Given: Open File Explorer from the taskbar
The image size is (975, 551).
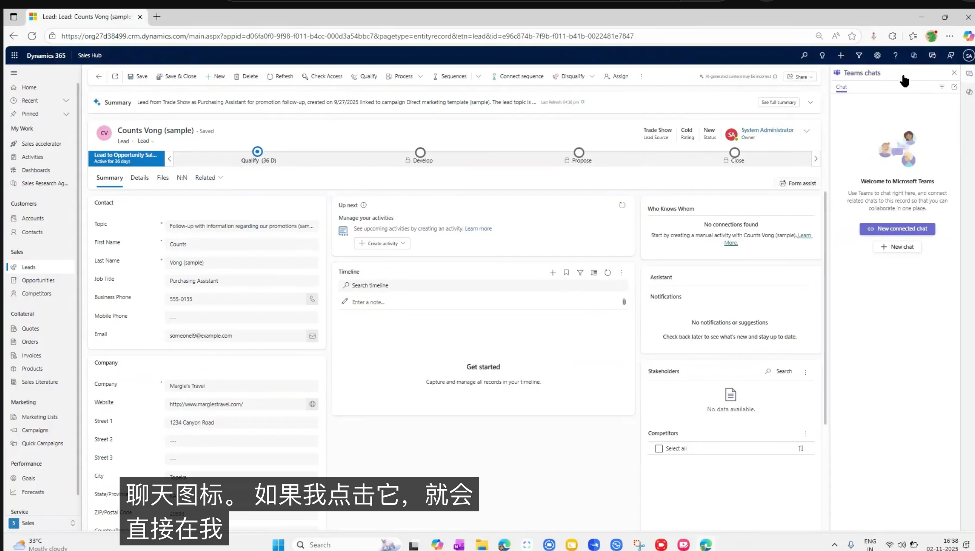Looking at the screenshot, I should pos(481,545).
